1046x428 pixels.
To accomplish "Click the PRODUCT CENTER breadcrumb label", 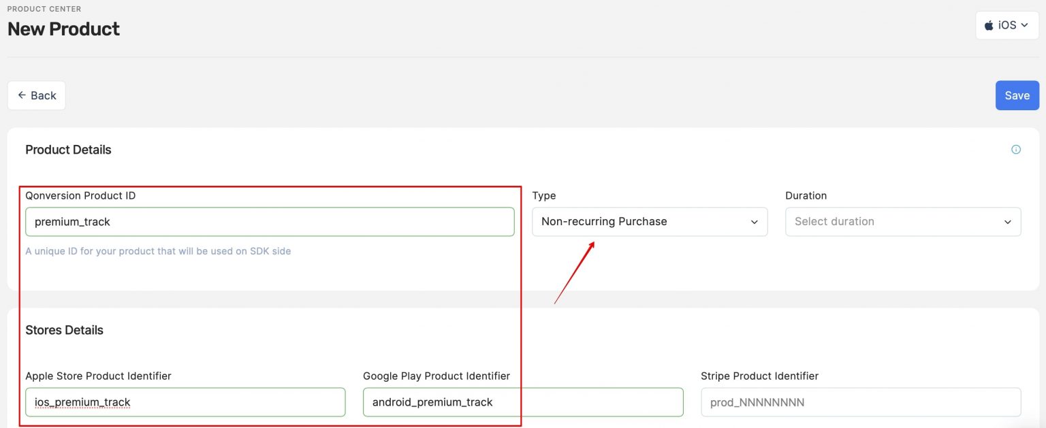I will 44,9.
